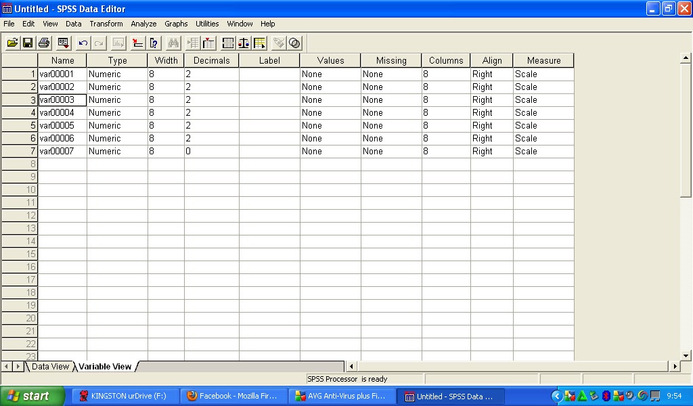Click the Goto Chart toolbar icon
Screen dimensions: 693x406
pos(118,43)
